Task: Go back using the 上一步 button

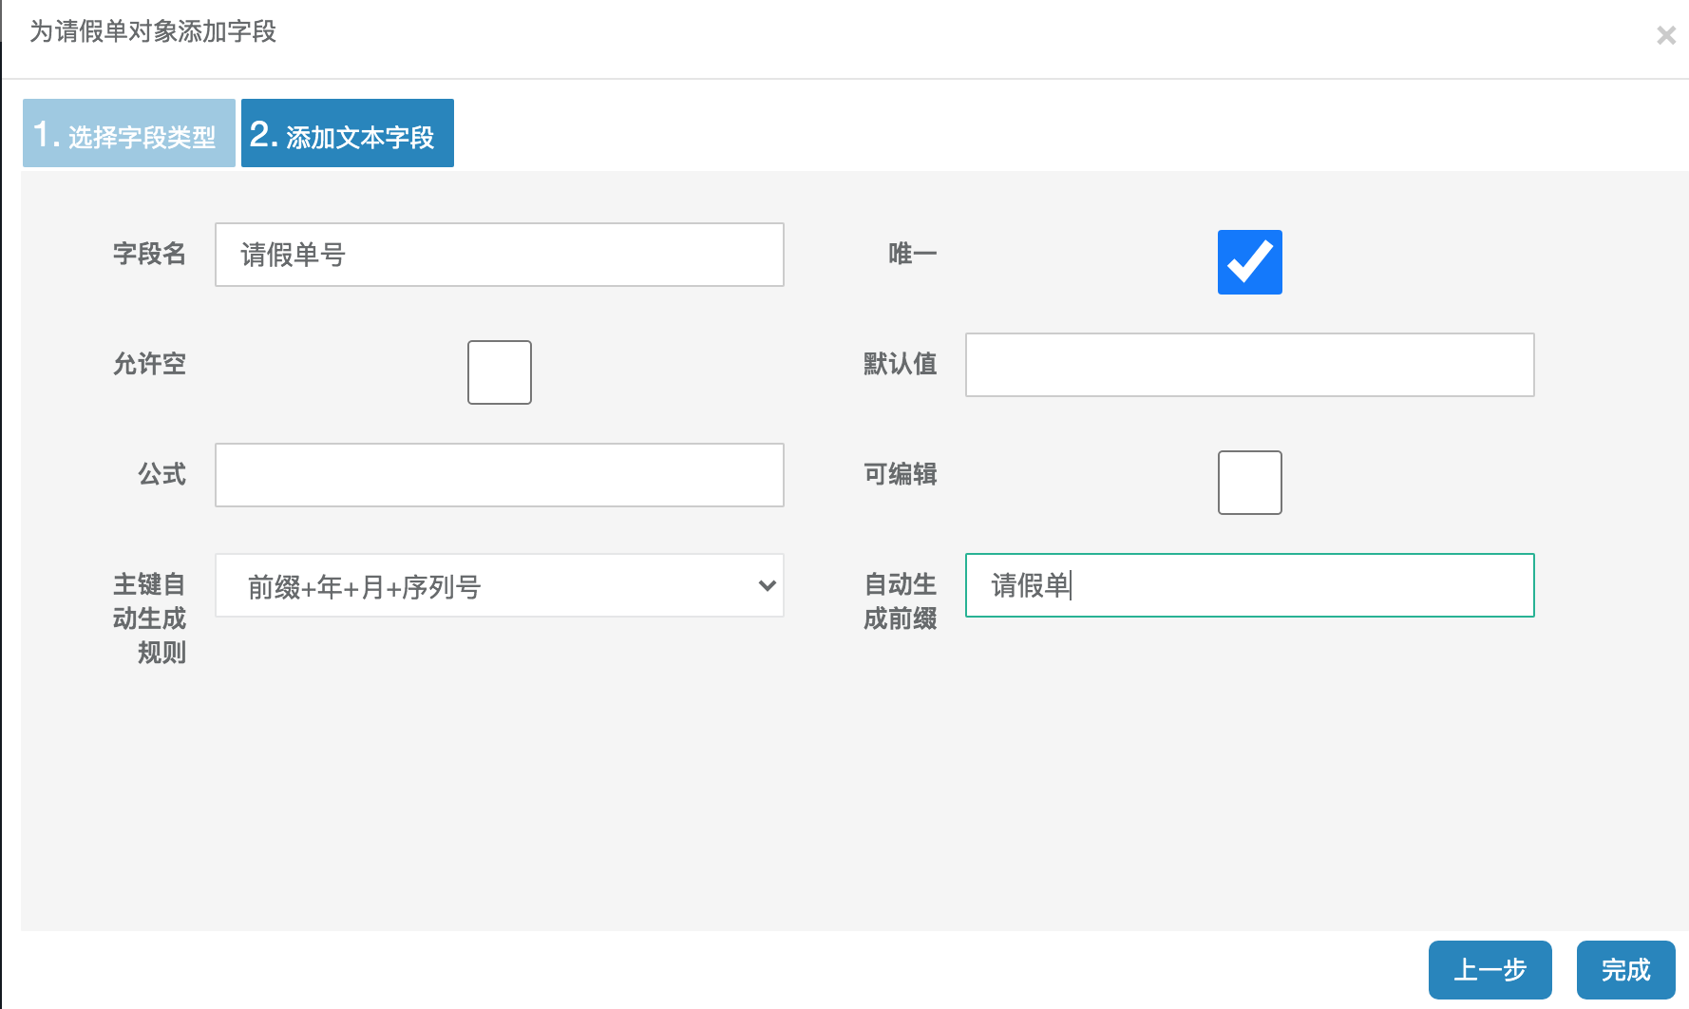Action: coord(1490,970)
